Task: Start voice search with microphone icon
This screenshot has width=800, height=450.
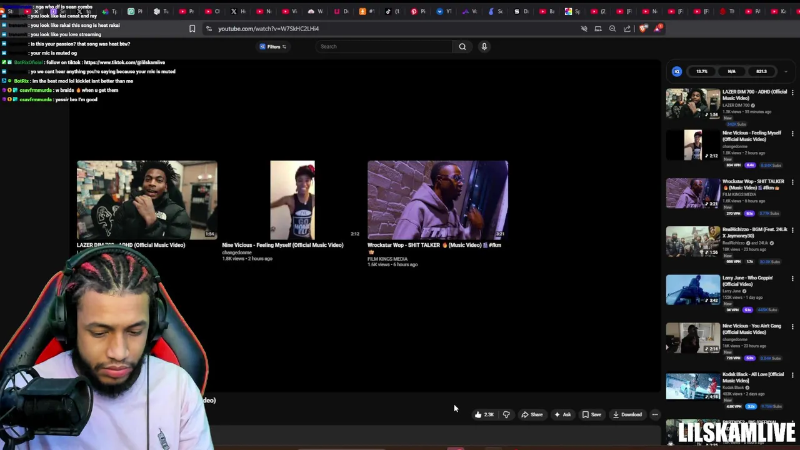Action: (x=484, y=46)
